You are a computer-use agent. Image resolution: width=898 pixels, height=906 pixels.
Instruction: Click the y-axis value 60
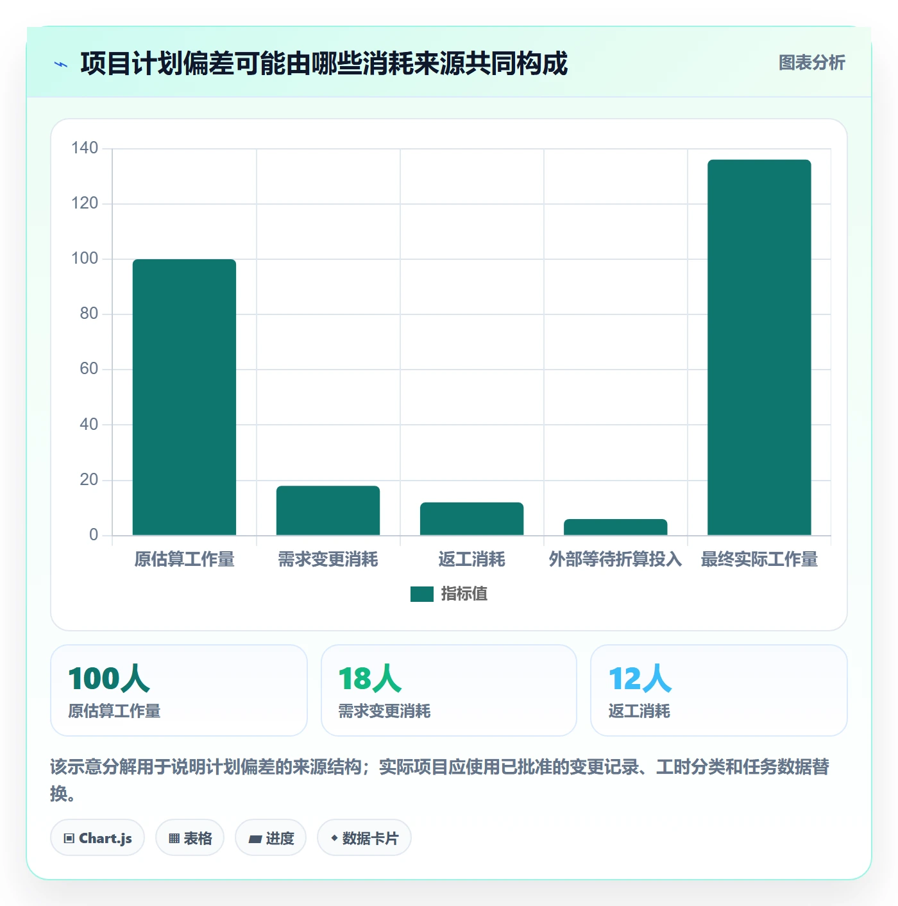[x=89, y=369]
